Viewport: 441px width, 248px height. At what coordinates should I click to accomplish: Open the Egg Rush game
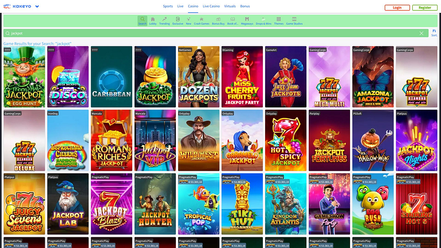[373, 204]
